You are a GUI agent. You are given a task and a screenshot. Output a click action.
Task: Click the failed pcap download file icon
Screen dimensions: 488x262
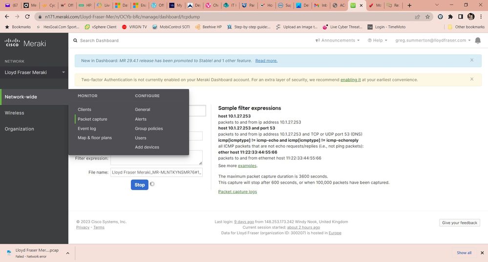coord(9,253)
